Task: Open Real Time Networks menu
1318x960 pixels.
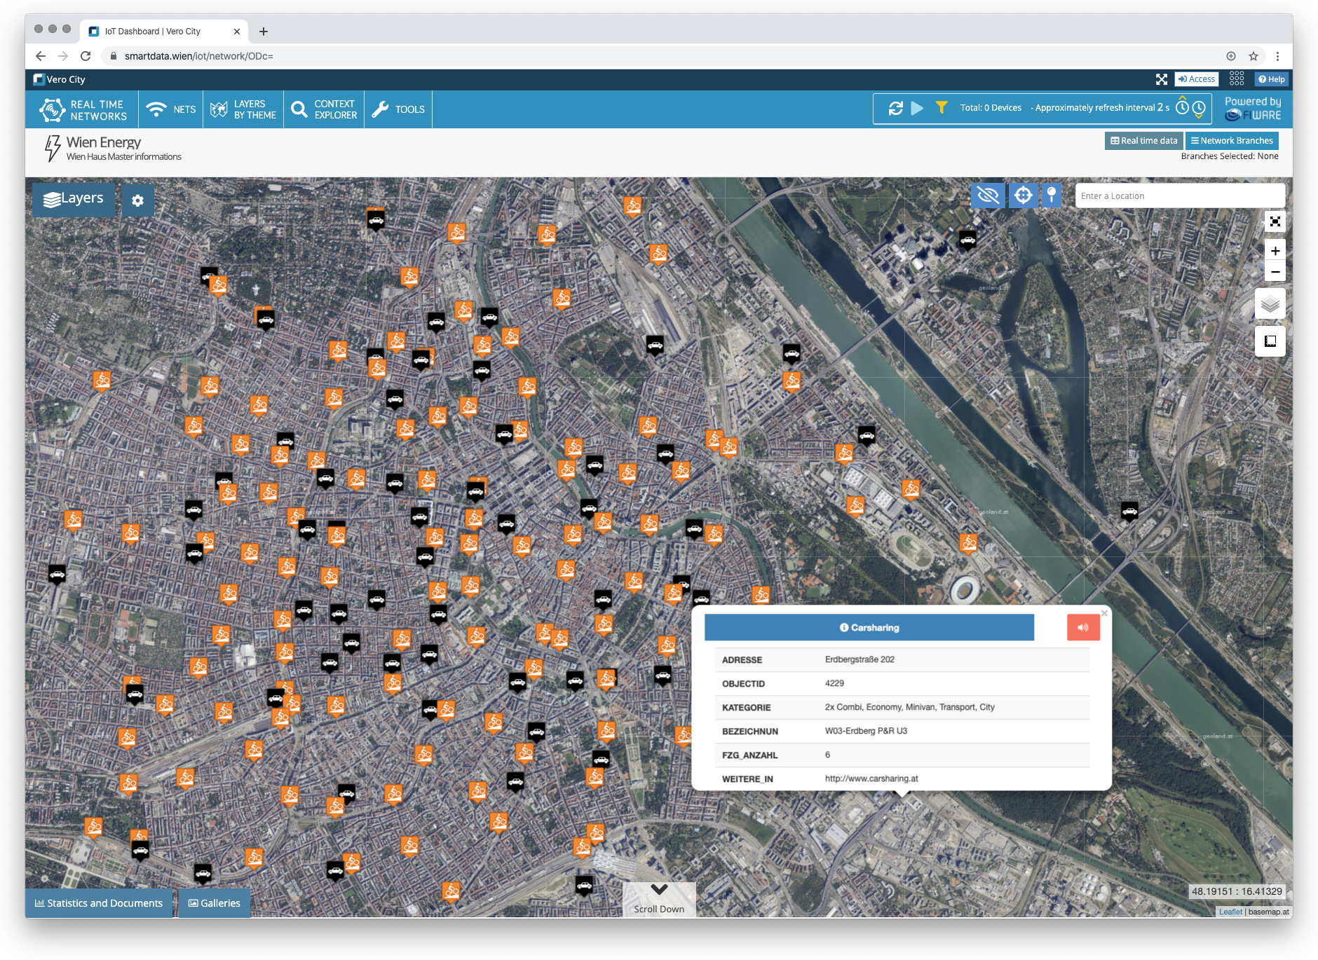Action: tap(83, 109)
